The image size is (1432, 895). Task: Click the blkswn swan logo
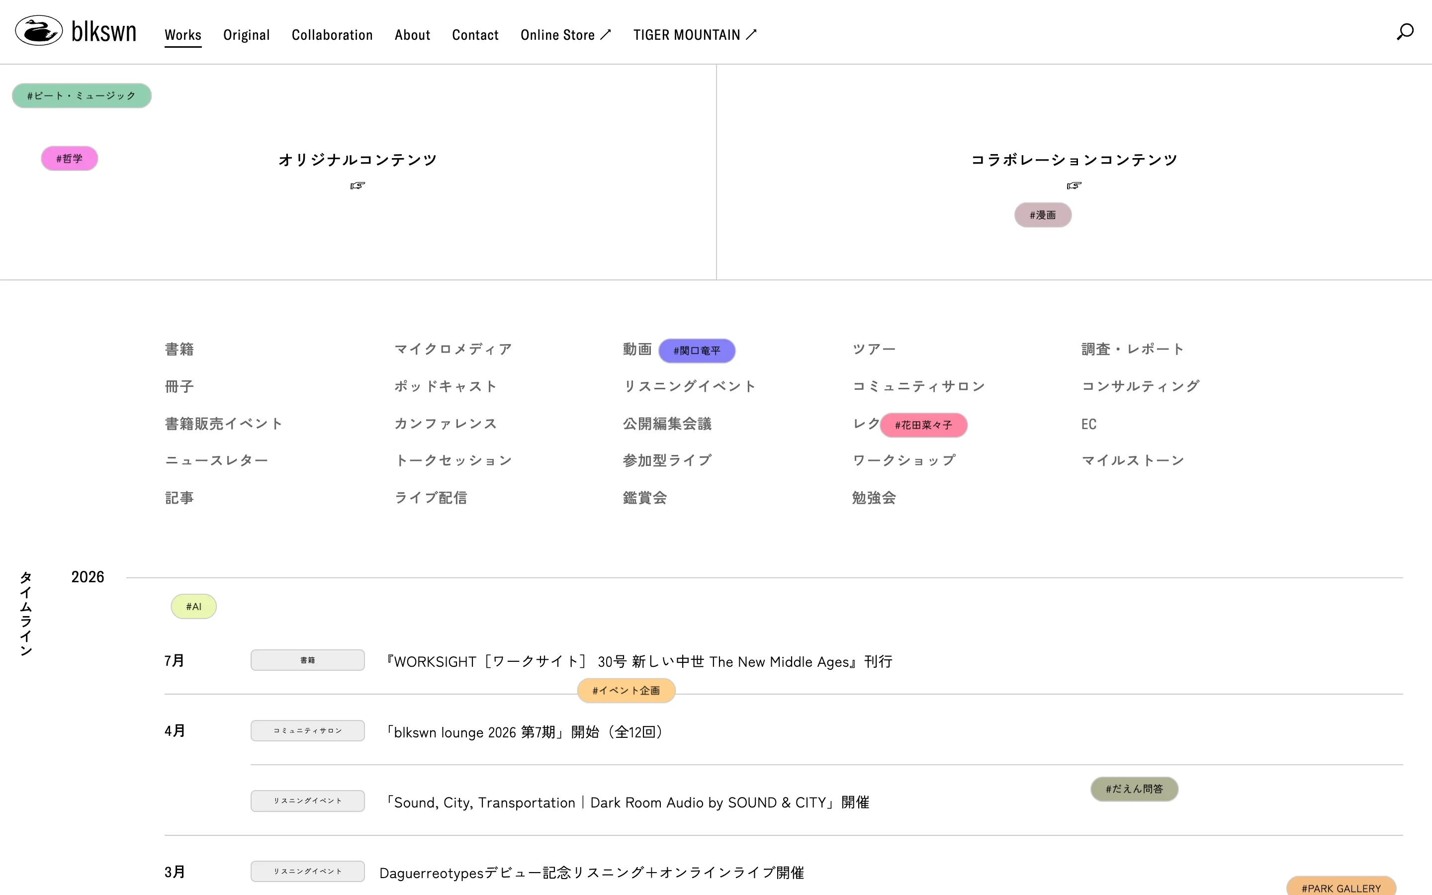coord(76,31)
